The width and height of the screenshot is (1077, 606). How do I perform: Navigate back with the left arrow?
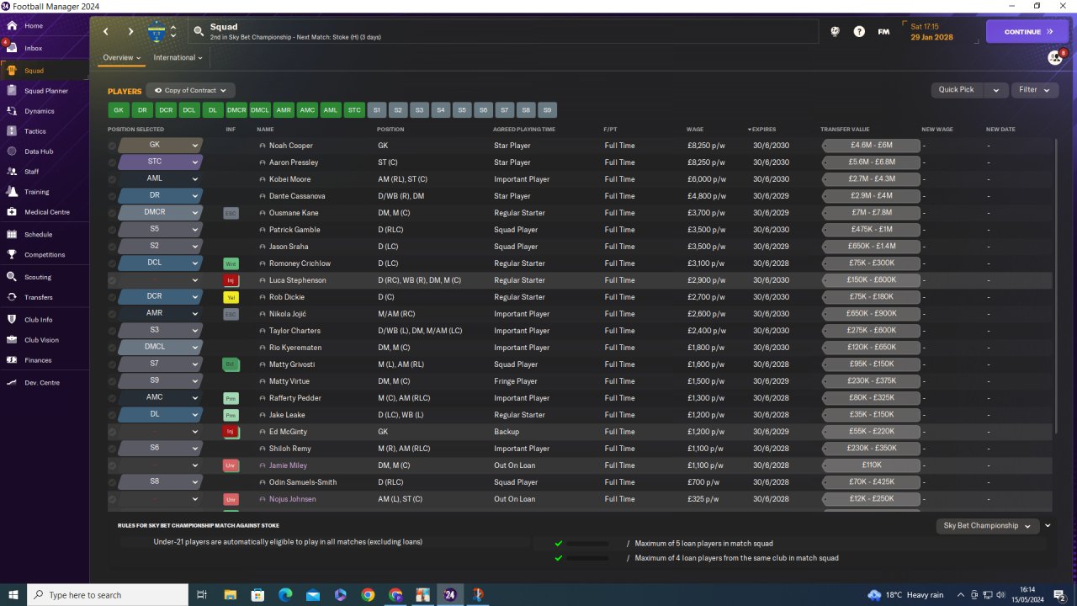pos(106,31)
